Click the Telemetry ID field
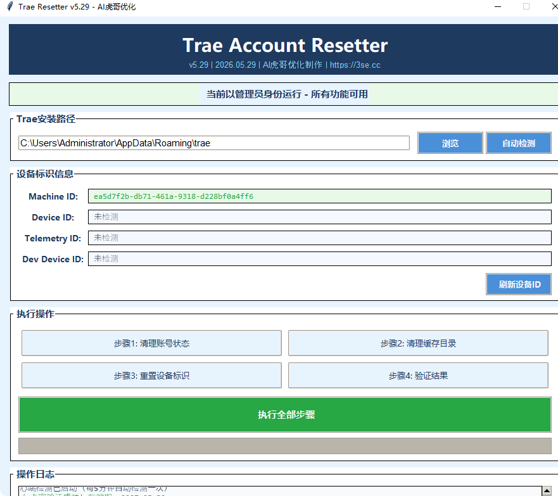Viewport: 558px width, 496px height. pyautogui.click(x=320, y=238)
